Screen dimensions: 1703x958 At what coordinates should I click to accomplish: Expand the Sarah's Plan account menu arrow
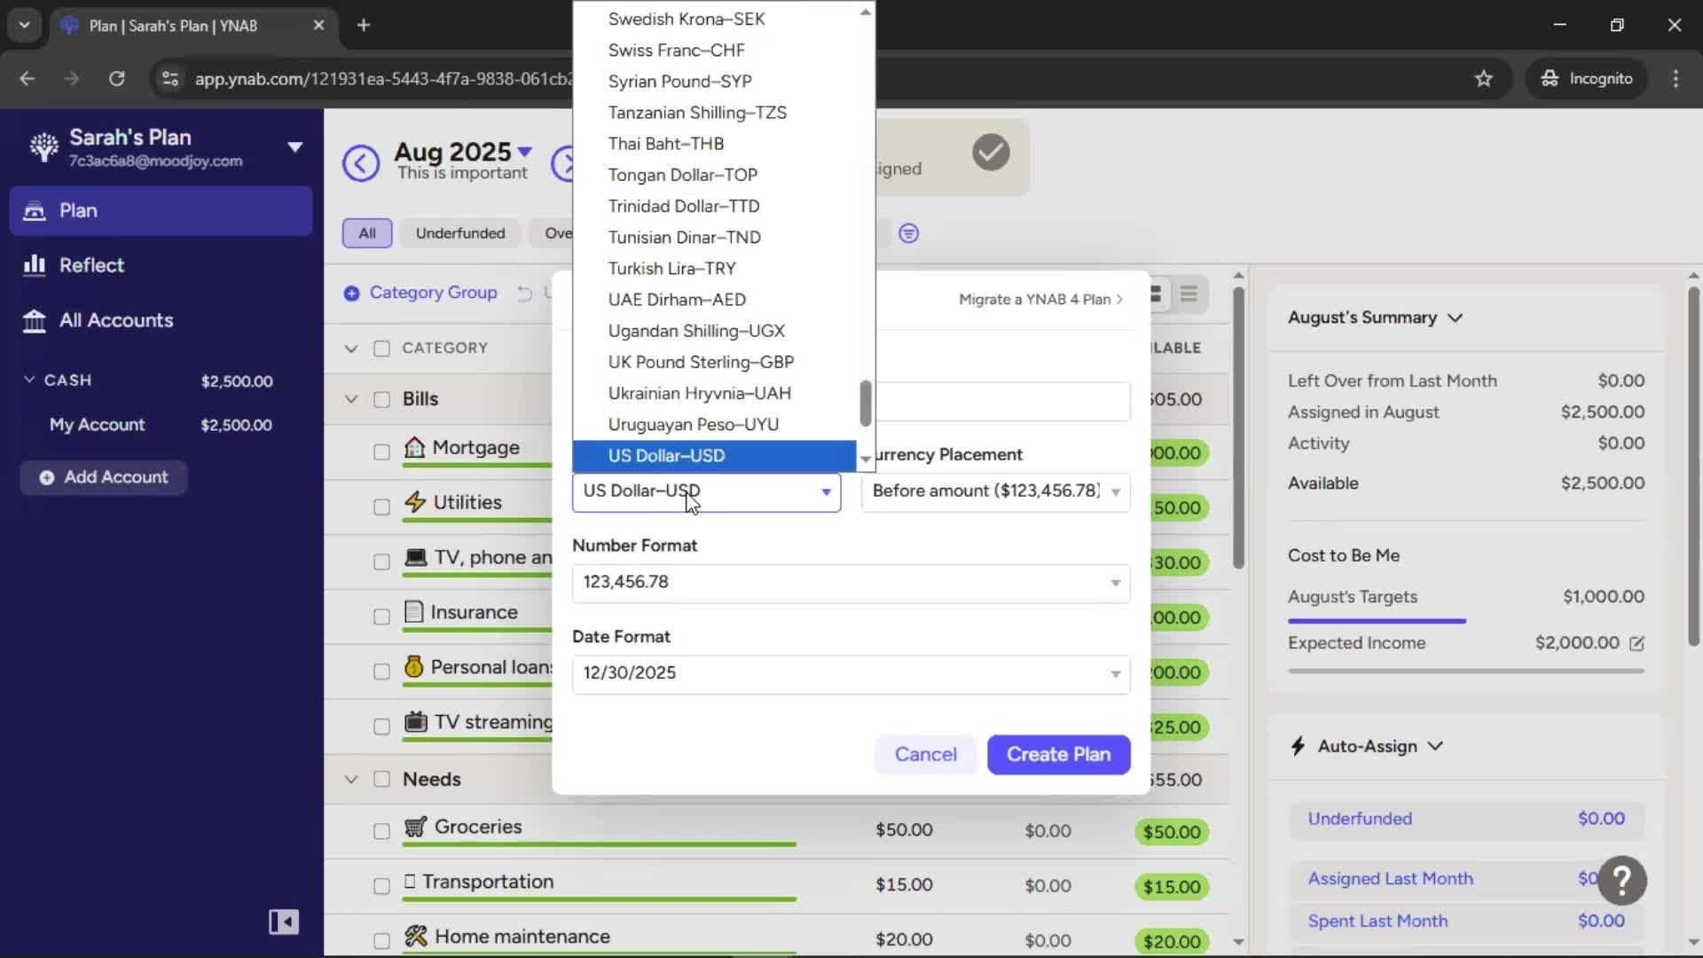click(x=295, y=147)
